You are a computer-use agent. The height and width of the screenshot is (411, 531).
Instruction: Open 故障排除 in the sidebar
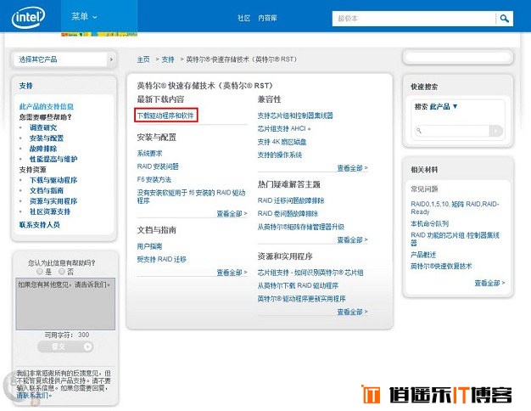[43, 149]
